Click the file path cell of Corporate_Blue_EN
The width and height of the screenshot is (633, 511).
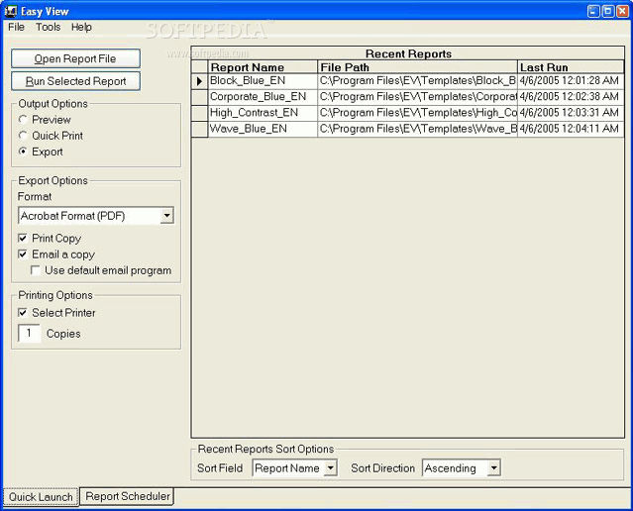click(417, 97)
